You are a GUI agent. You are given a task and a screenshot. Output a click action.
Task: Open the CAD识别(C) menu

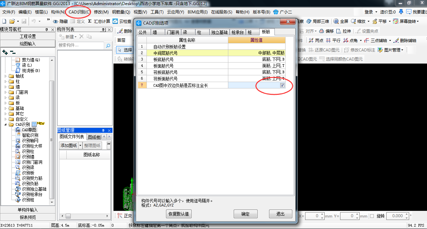[79, 12]
